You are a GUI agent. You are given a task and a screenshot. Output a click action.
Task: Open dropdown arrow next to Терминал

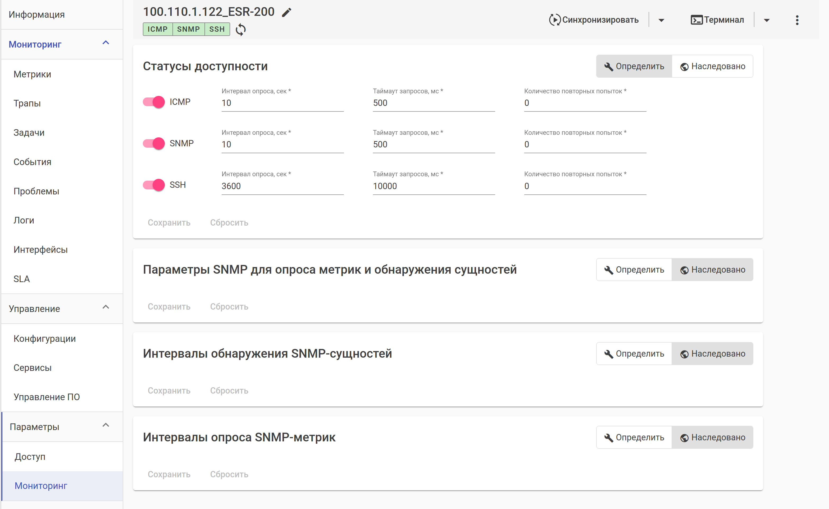point(766,20)
